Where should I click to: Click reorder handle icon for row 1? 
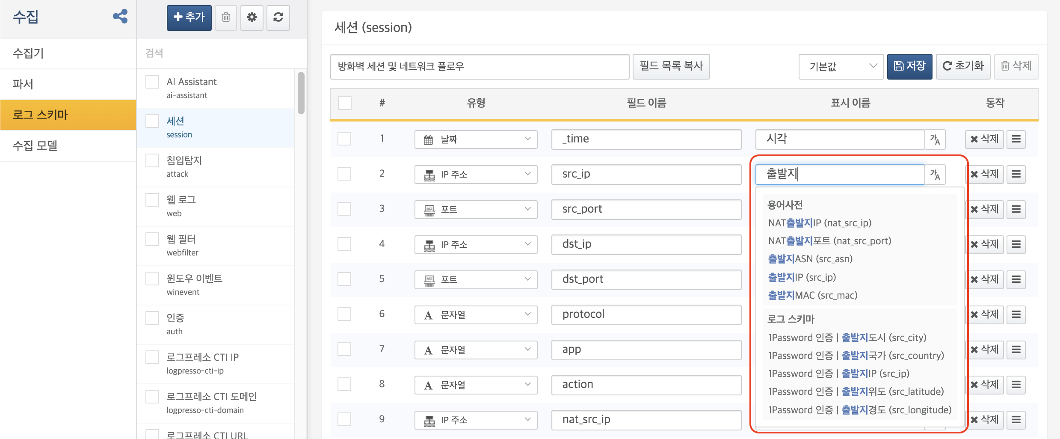[1016, 139]
